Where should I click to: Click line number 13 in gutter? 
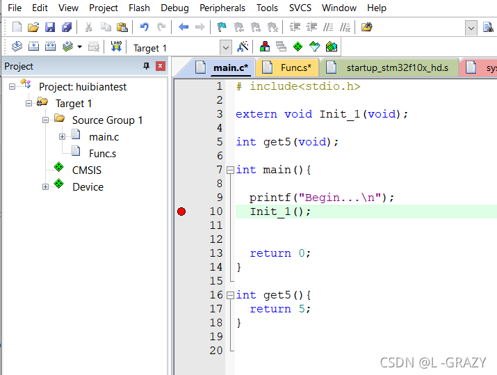click(216, 253)
